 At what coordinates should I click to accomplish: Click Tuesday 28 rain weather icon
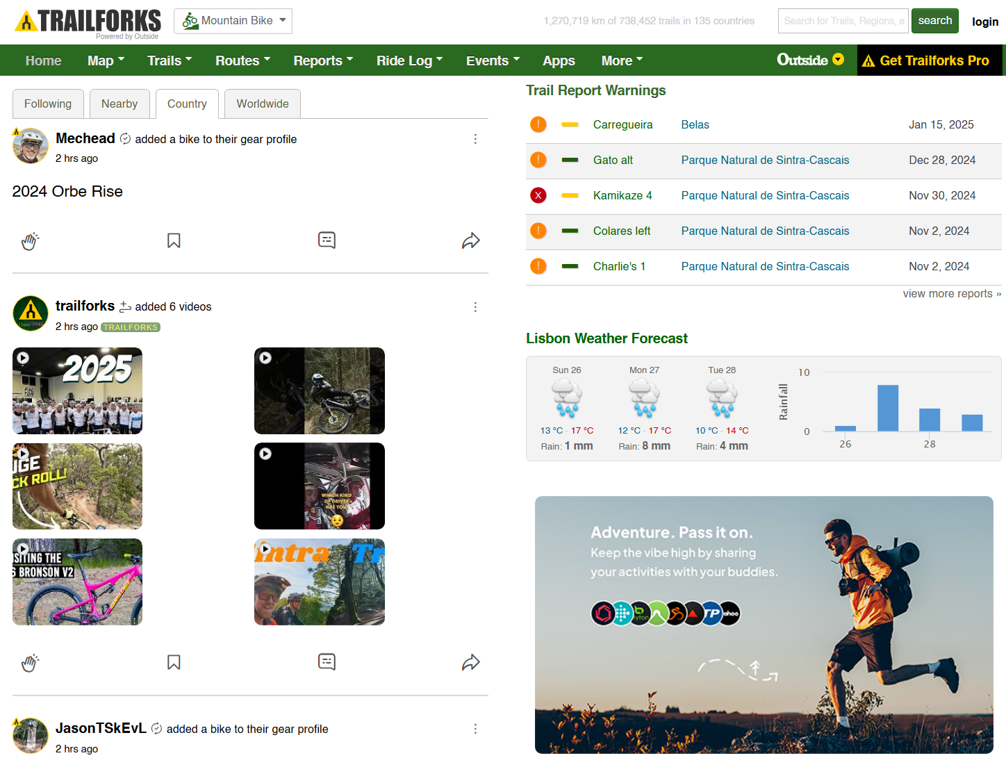click(x=723, y=398)
